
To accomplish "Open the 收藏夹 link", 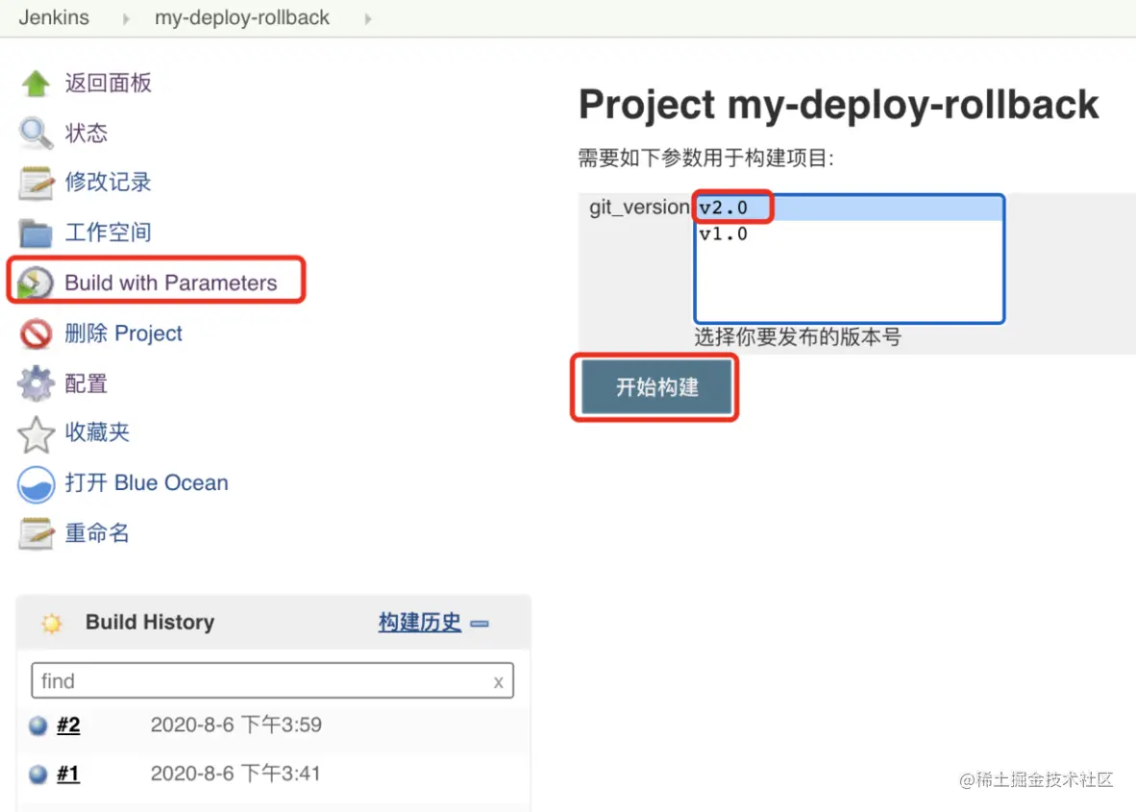I will [97, 432].
